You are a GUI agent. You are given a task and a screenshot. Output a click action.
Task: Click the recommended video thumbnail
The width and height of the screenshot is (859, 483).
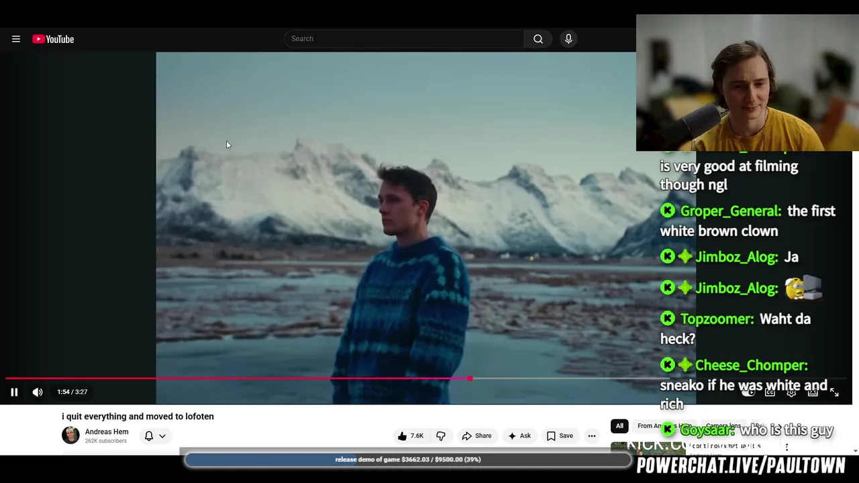647,447
